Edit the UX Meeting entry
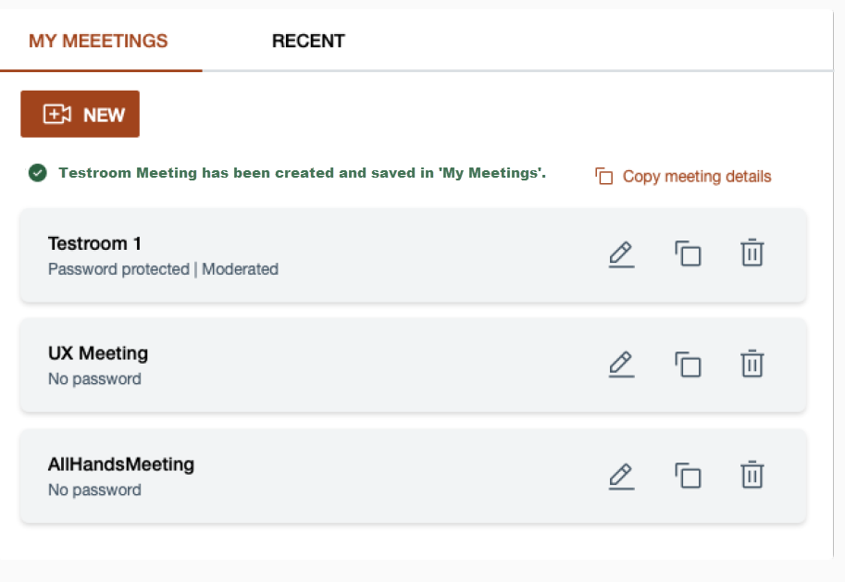The height and width of the screenshot is (582, 845). pyautogui.click(x=621, y=364)
